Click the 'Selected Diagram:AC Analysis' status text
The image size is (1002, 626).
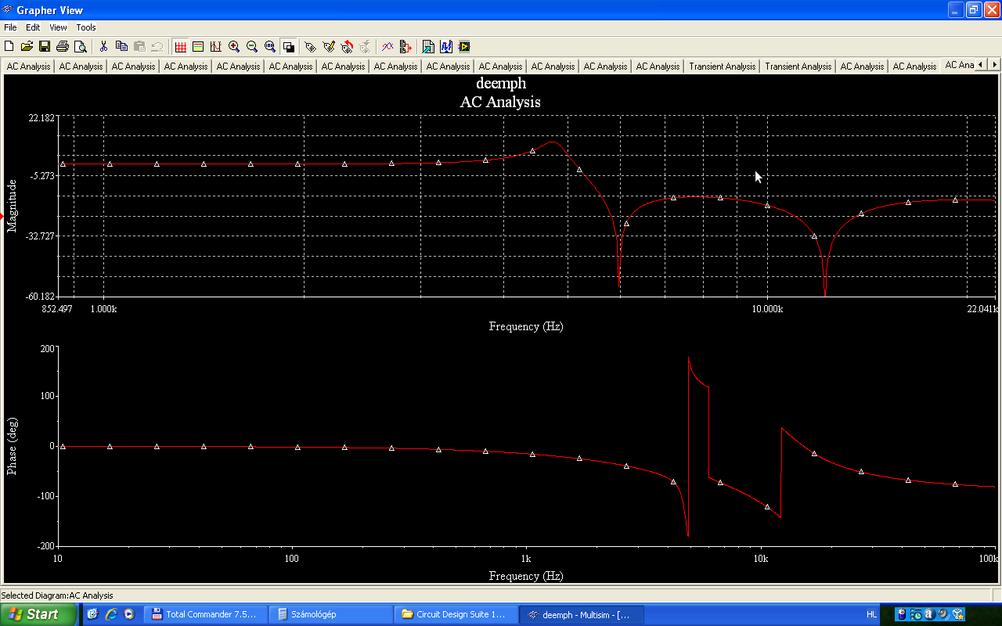coord(57,595)
